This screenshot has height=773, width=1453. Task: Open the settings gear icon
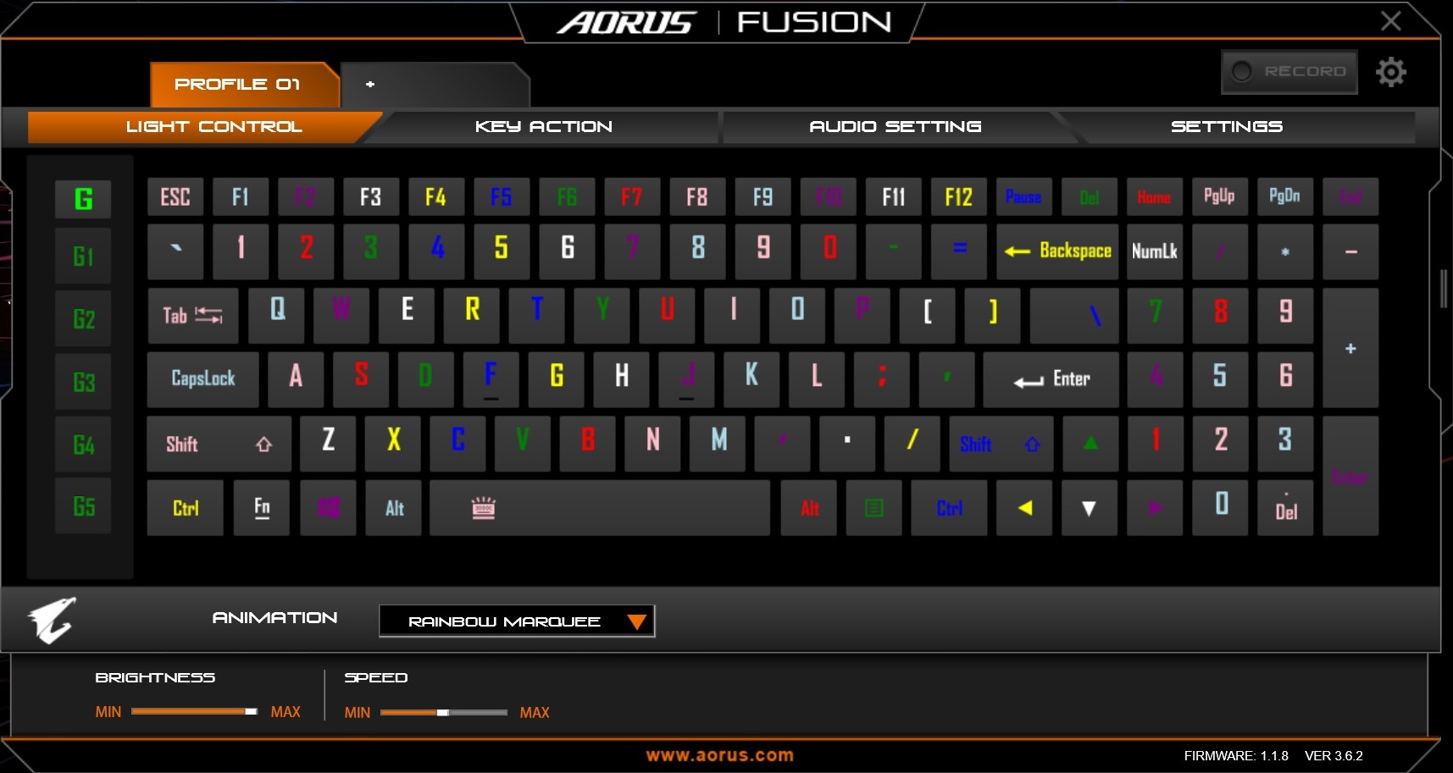1390,72
